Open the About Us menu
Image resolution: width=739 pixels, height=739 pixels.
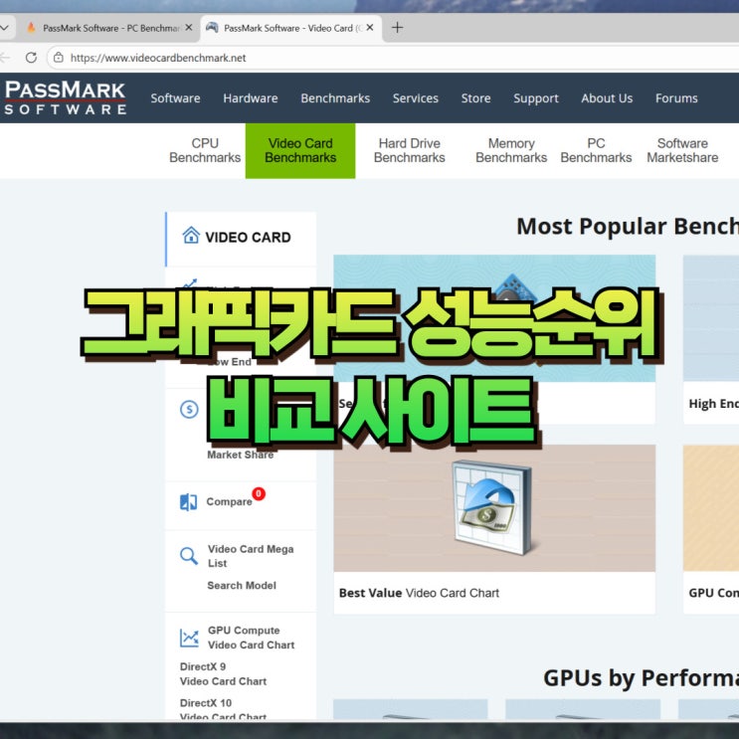(607, 98)
